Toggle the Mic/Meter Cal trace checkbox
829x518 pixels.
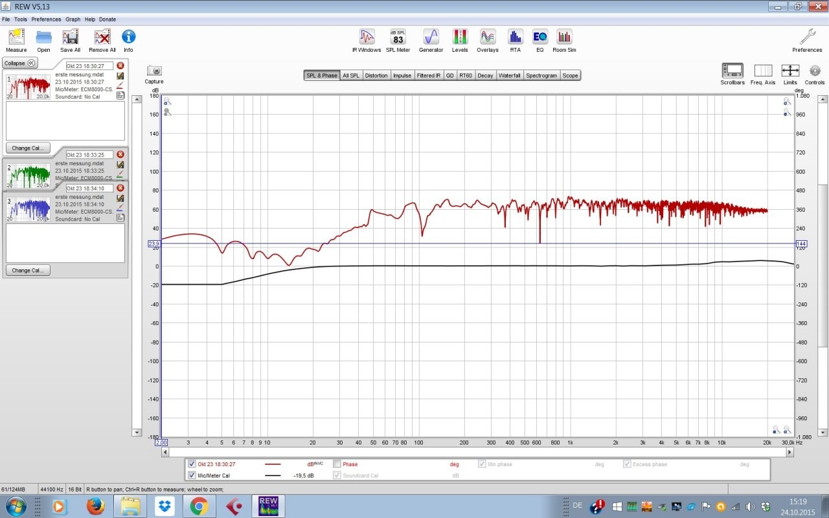click(x=192, y=475)
